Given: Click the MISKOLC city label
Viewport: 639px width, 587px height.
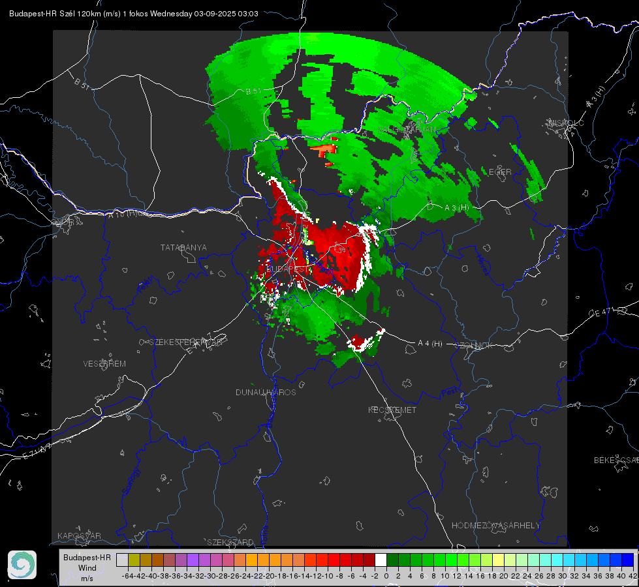Looking at the screenshot, I should (x=567, y=123).
